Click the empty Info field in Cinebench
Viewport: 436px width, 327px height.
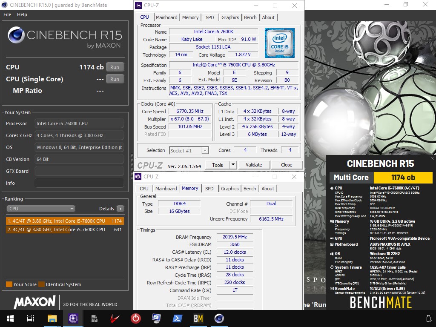point(79,183)
